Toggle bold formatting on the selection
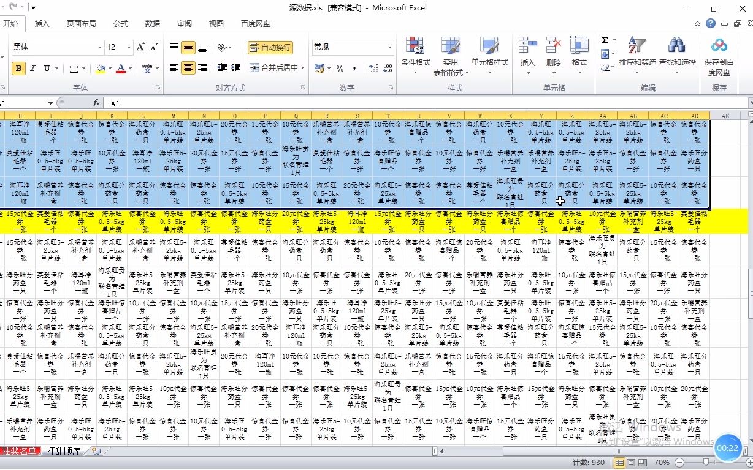This screenshot has height=470, width=753. (x=18, y=68)
